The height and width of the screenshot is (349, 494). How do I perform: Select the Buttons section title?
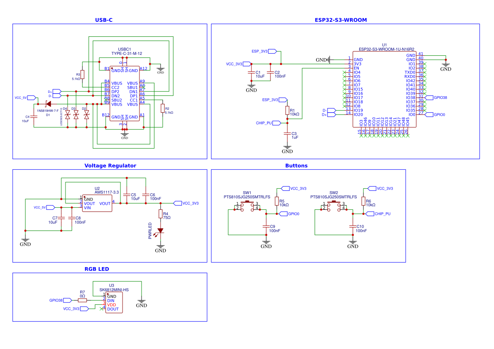pyautogui.click(x=296, y=165)
